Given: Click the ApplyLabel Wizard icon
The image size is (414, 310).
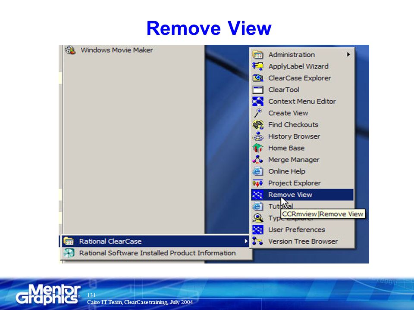Looking at the screenshot, I should pyautogui.click(x=258, y=66).
